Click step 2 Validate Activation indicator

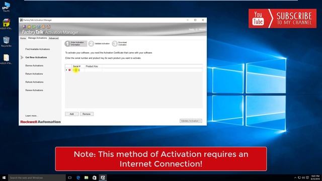99,44
